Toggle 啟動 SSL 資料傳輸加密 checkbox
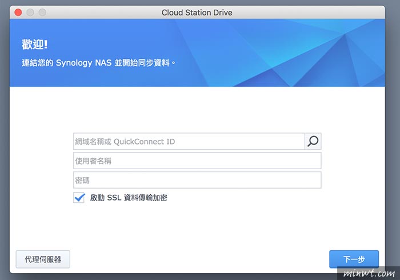 click(79, 198)
